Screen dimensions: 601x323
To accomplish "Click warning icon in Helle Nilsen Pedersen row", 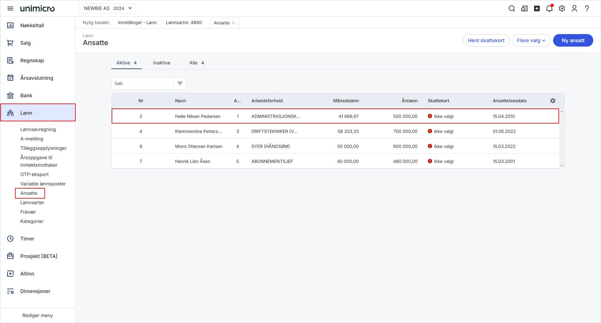I will point(430,116).
